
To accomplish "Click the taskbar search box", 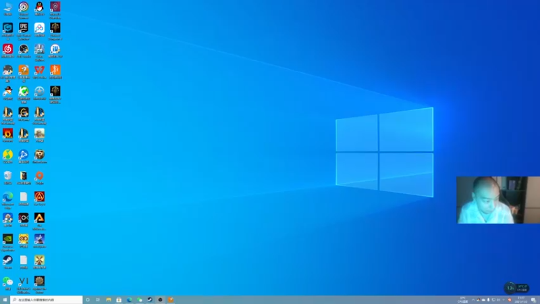I will [47, 300].
